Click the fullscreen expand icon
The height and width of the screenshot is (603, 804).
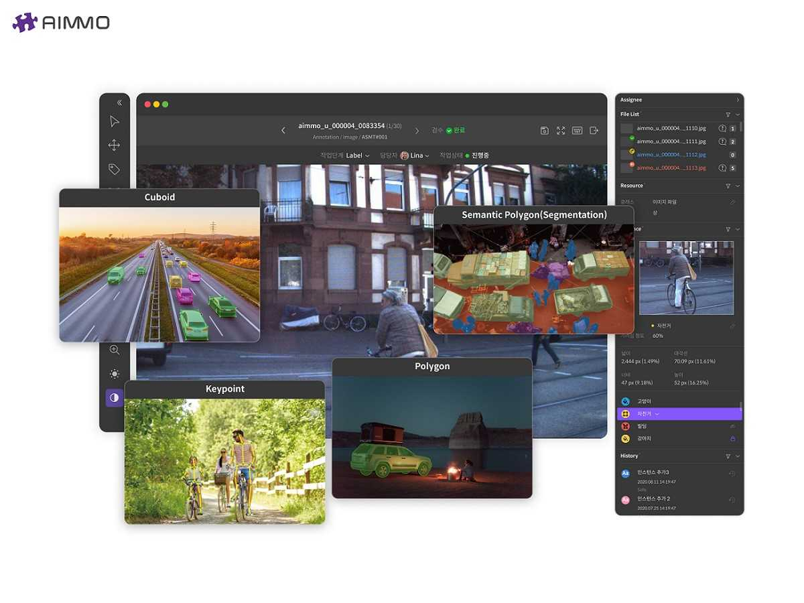point(561,131)
